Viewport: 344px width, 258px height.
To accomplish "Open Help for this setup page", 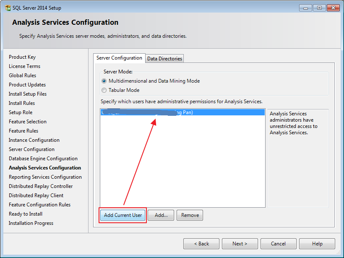I will tap(317, 244).
